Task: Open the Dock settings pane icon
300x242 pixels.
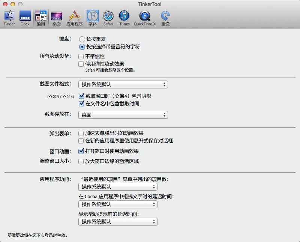Action: click(25, 18)
